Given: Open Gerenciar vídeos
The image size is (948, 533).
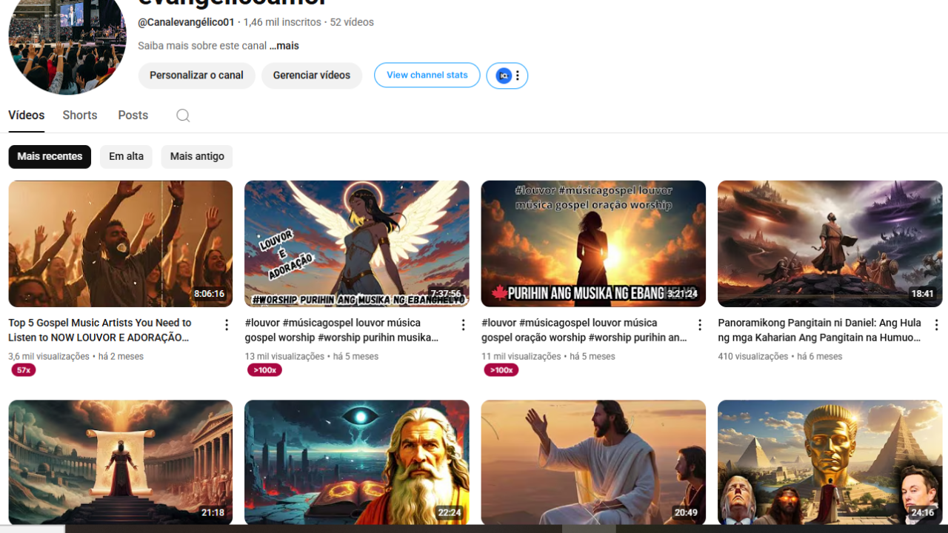Looking at the screenshot, I should point(312,76).
